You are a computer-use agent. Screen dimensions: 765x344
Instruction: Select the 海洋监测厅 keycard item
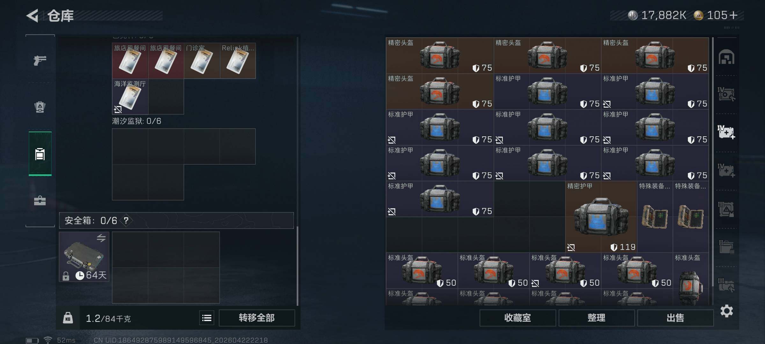[x=130, y=97]
